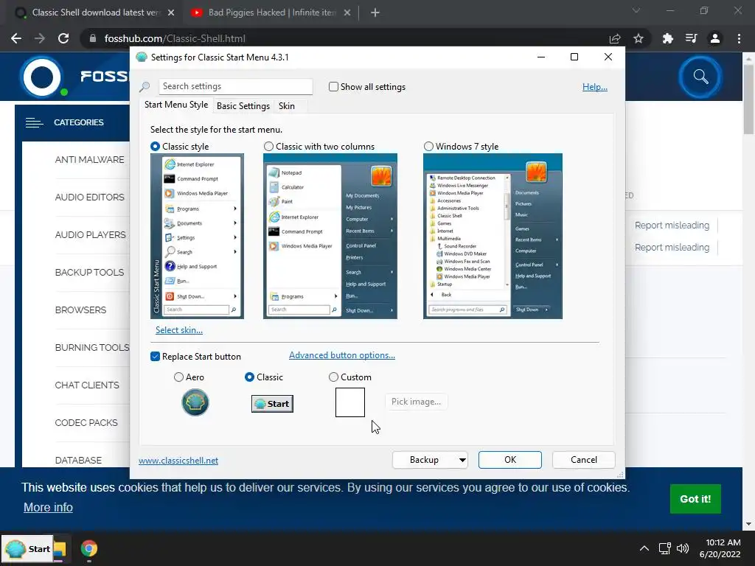Close the Bad Piggies Hacked tab

[x=347, y=13]
